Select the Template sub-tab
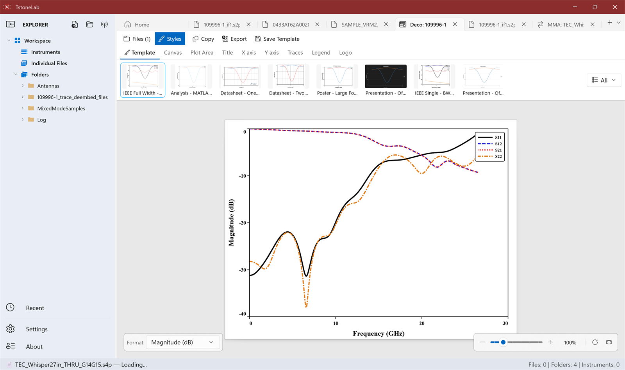The height and width of the screenshot is (370, 625). [x=140, y=52]
